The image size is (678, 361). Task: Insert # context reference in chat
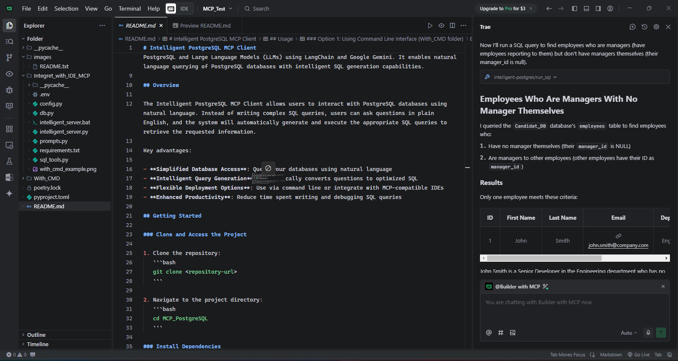(501, 333)
